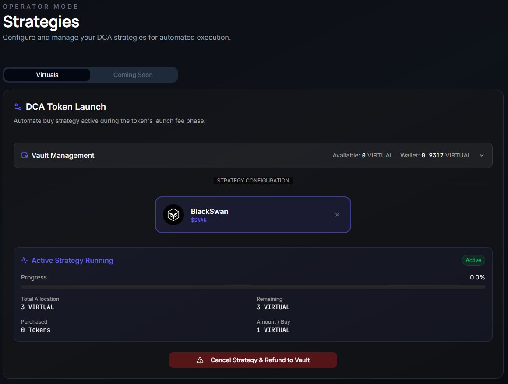508x384 pixels.
Task: Click the warning triangle icon on the Cancel button
Action: tap(200, 360)
